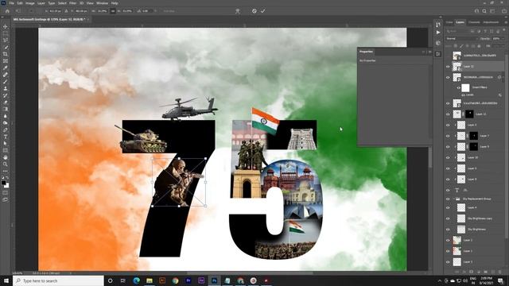The image size is (509, 286).
Task: Commit the transform with the checkmark
Action: [262, 11]
